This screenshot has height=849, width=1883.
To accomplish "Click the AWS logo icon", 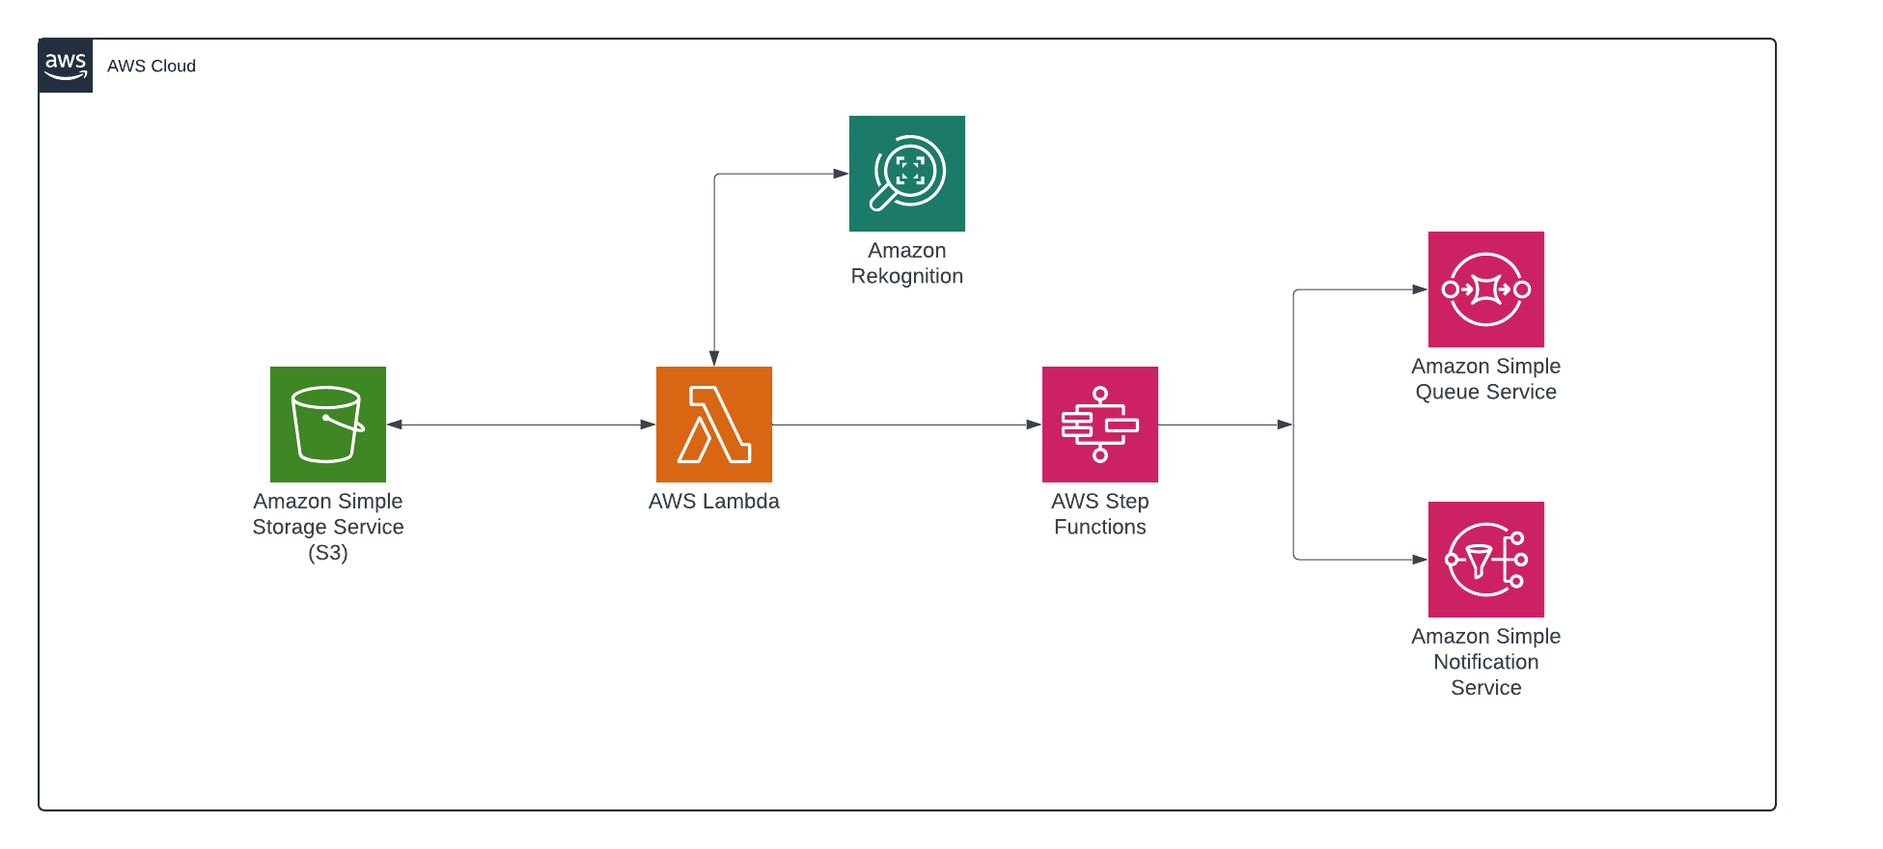I will point(66,66).
